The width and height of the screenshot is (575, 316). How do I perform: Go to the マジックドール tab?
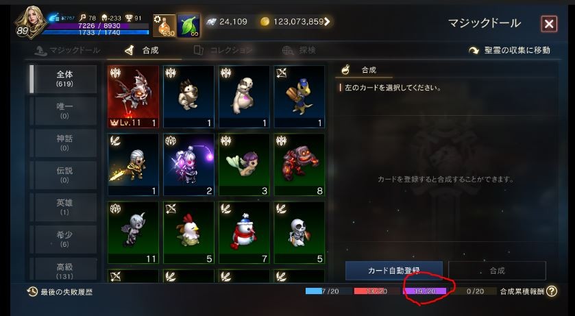67,50
